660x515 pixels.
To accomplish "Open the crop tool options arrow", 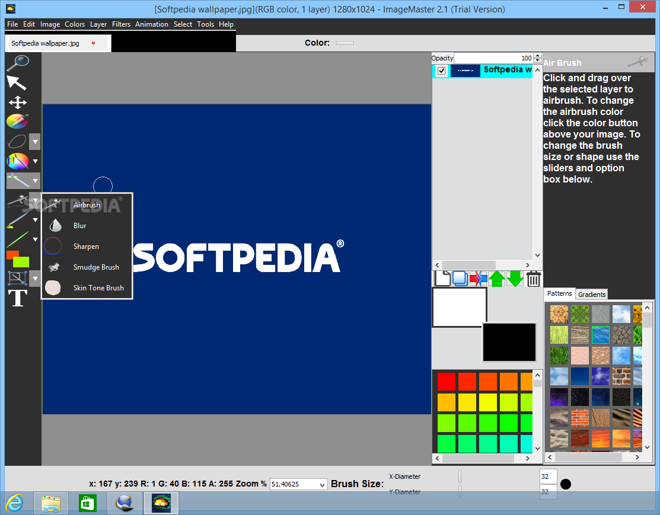I will (x=36, y=279).
